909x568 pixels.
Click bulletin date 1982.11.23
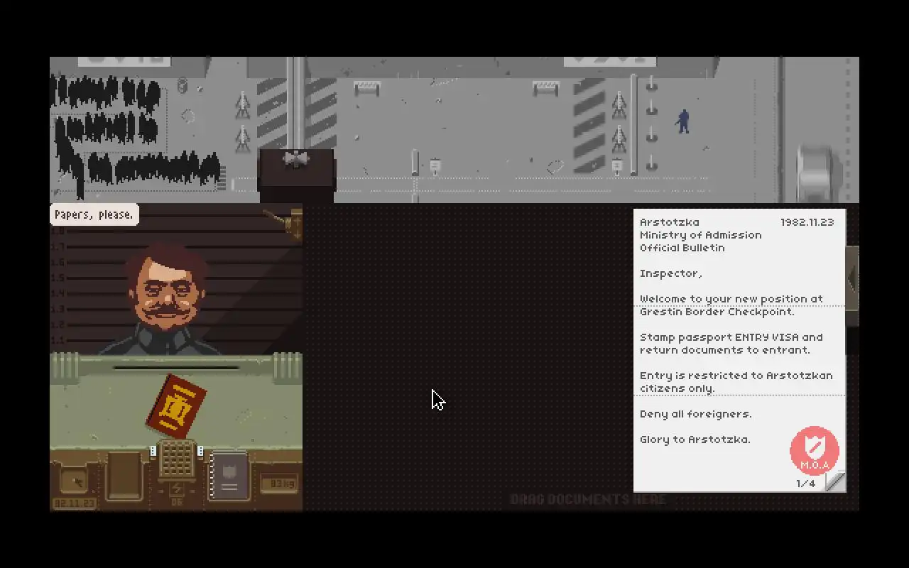point(807,222)
